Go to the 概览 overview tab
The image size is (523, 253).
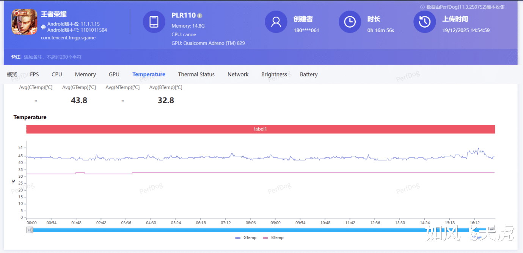click(x=12, y=75)
